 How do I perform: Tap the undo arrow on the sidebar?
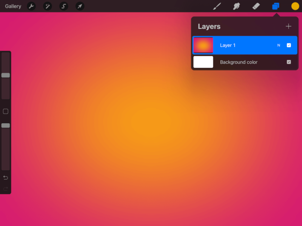pyautogui.click(x=5, y=177)
